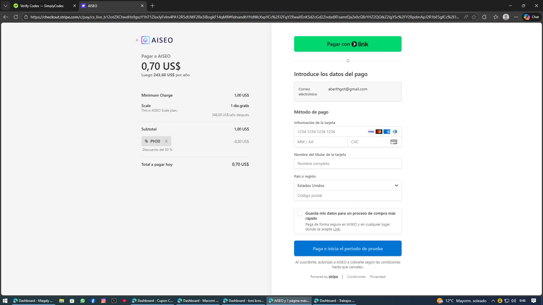Screen dimensions: 543x305
Task: Switch to Dashboard - toni kros taskbar window
Action: [x=244, y=301]
